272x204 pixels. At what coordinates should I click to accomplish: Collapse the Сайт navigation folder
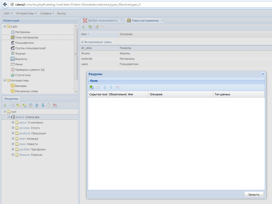(x=5, y=26)
